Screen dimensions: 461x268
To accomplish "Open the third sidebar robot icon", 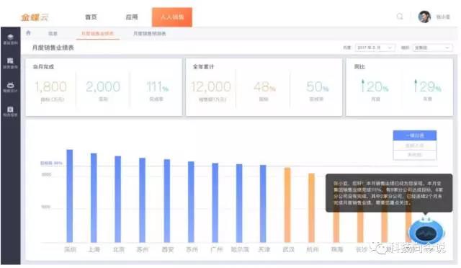I will 10,85.
